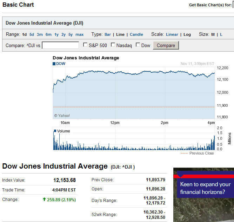Set chart size to M
This screenshot has height=222, width=234.
[213, 34]
